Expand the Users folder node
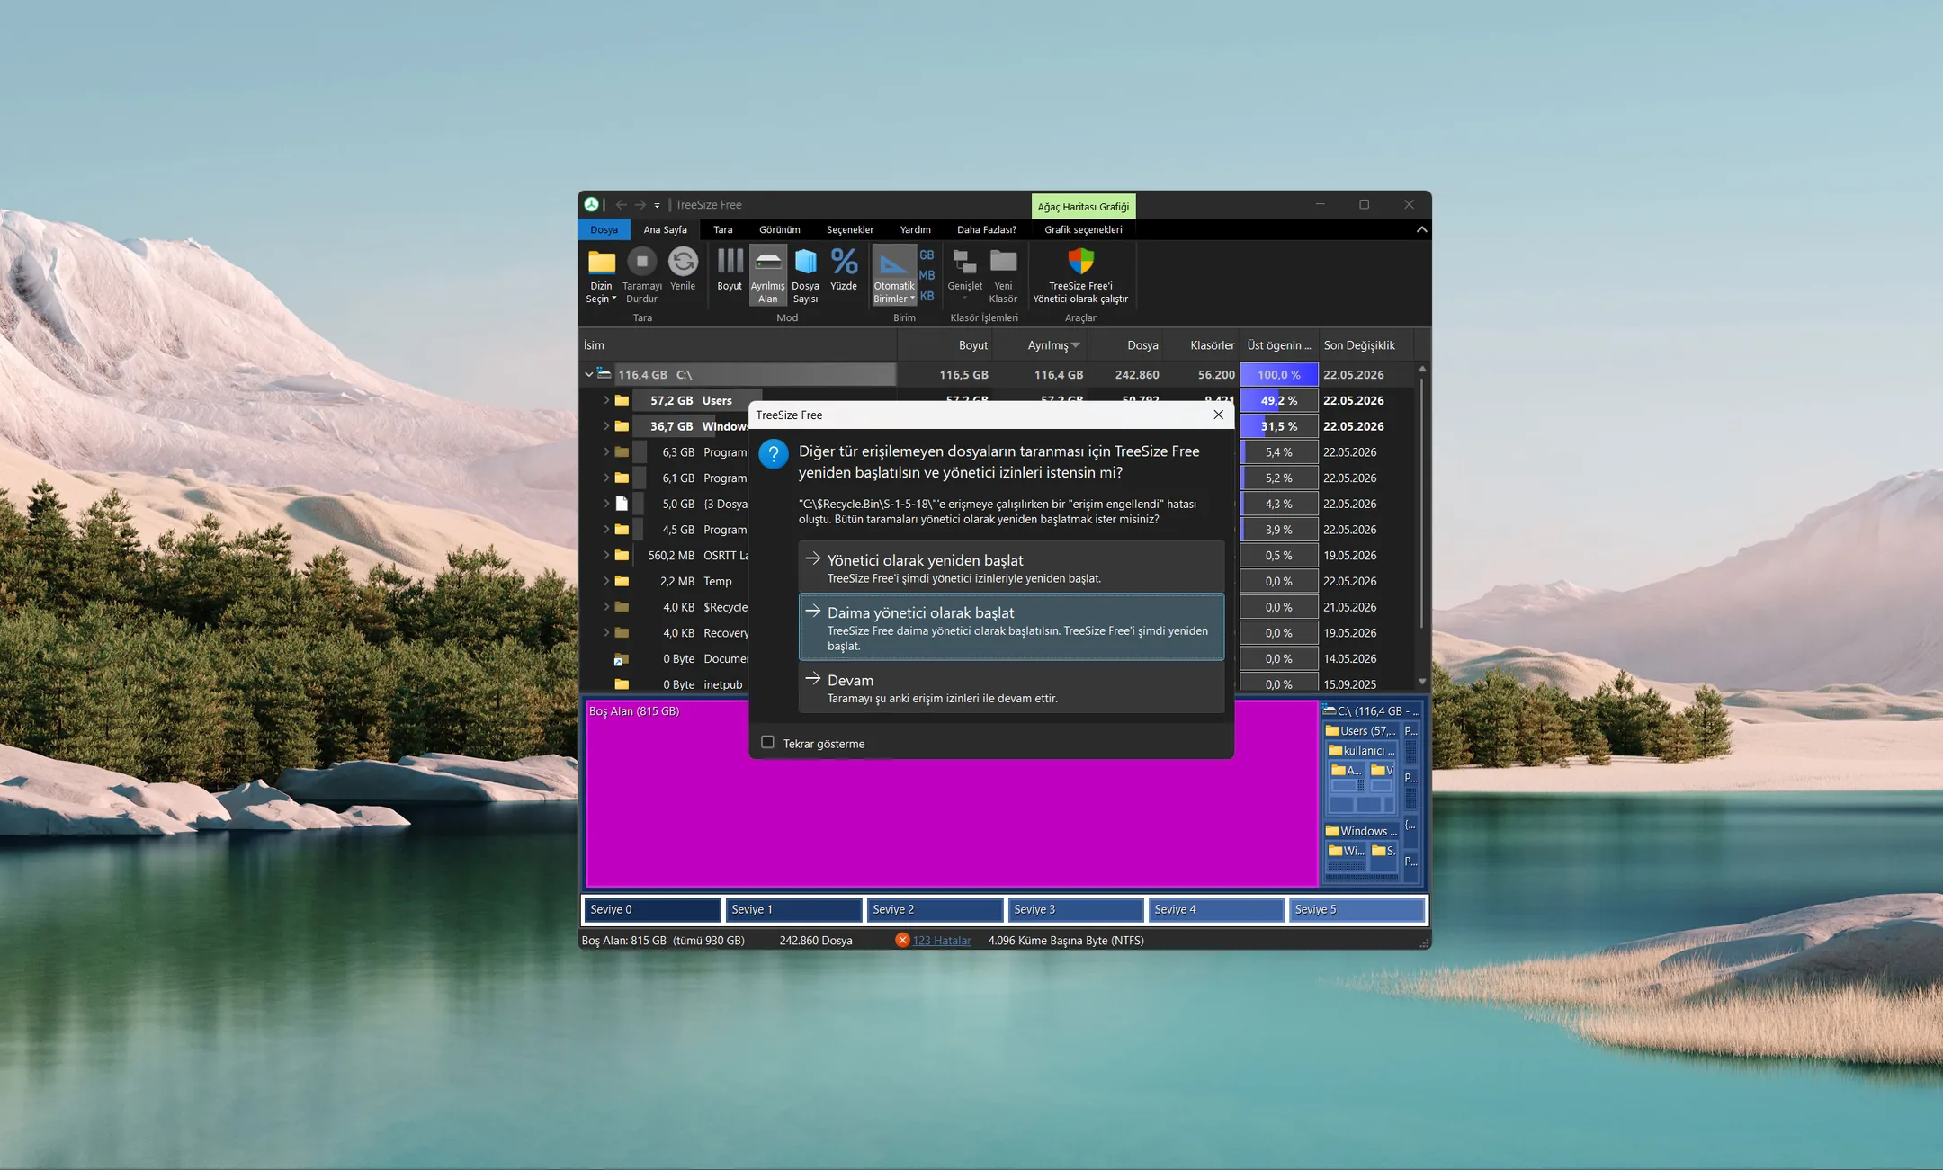 pos(606,400)
